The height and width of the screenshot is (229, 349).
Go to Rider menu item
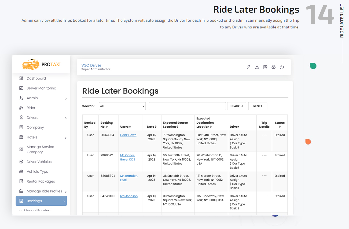pos(31,108)
